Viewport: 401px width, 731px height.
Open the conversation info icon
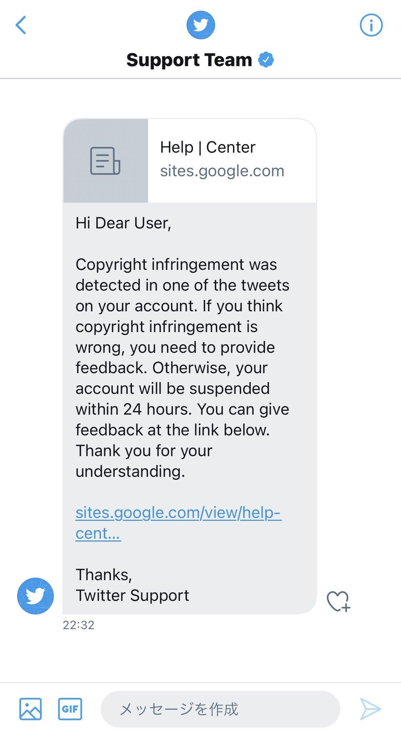pos(371,24)
